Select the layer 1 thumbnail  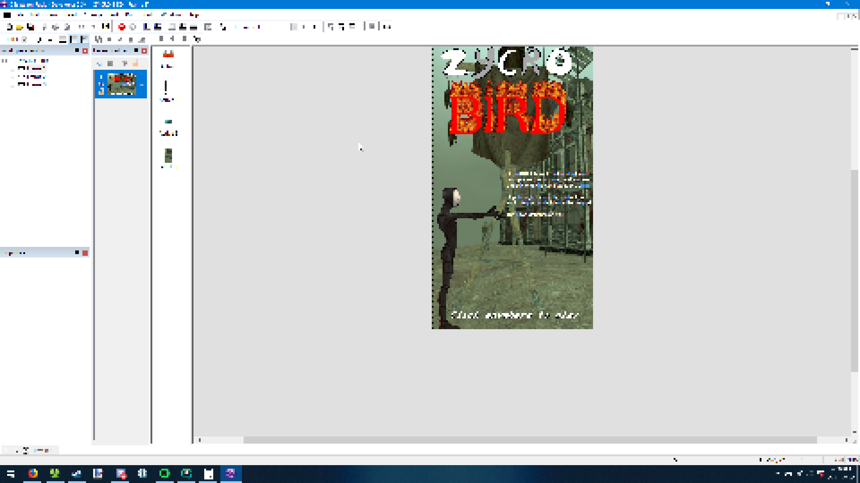122,84
